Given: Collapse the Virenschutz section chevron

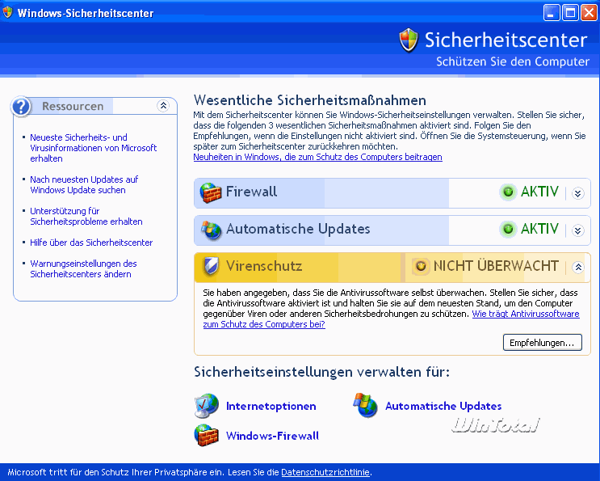Looking at the screenshot, I should click(x=578, y=267).
